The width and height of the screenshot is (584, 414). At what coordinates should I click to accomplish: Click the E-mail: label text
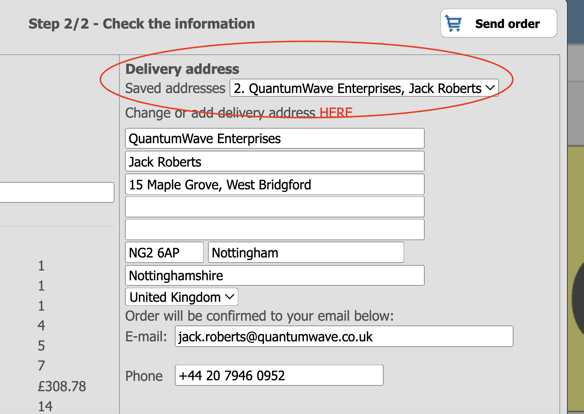point(146,337)
